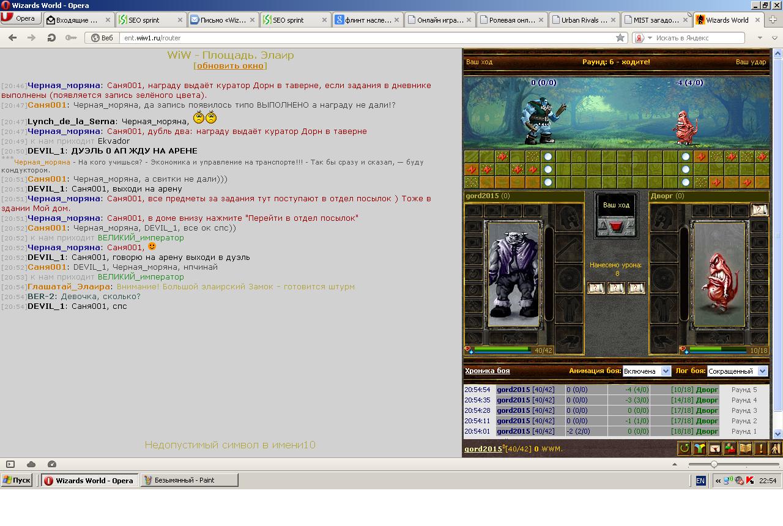Click gord2015's green health bar

point(501,349)
